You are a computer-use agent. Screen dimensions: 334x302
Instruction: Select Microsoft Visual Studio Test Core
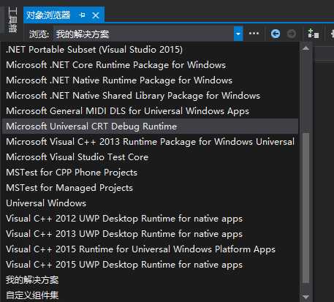pos(150,157)
